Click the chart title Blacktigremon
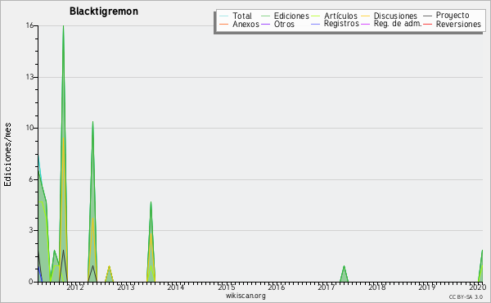 pos(104,11)
